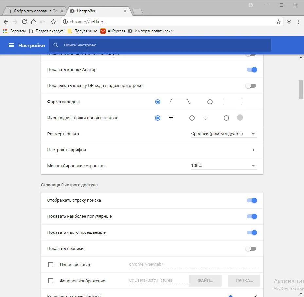Expand the Настроить шрифты section arrow
The width and height of the screenshot is (304, 297).
click(253, 150)
